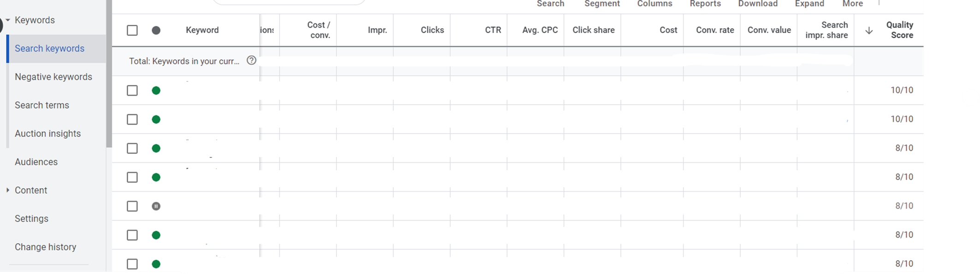The image size is (980, 274).
Task: Sort by Avg. CPC column header
Action: tap(540, 30)
